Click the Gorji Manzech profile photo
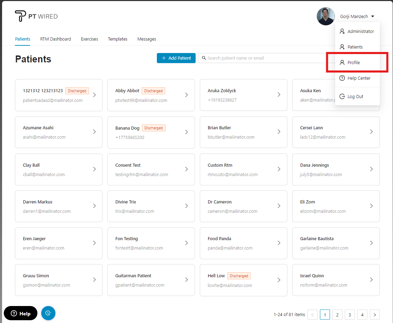The image size is (393, 323). pos(325,16)
